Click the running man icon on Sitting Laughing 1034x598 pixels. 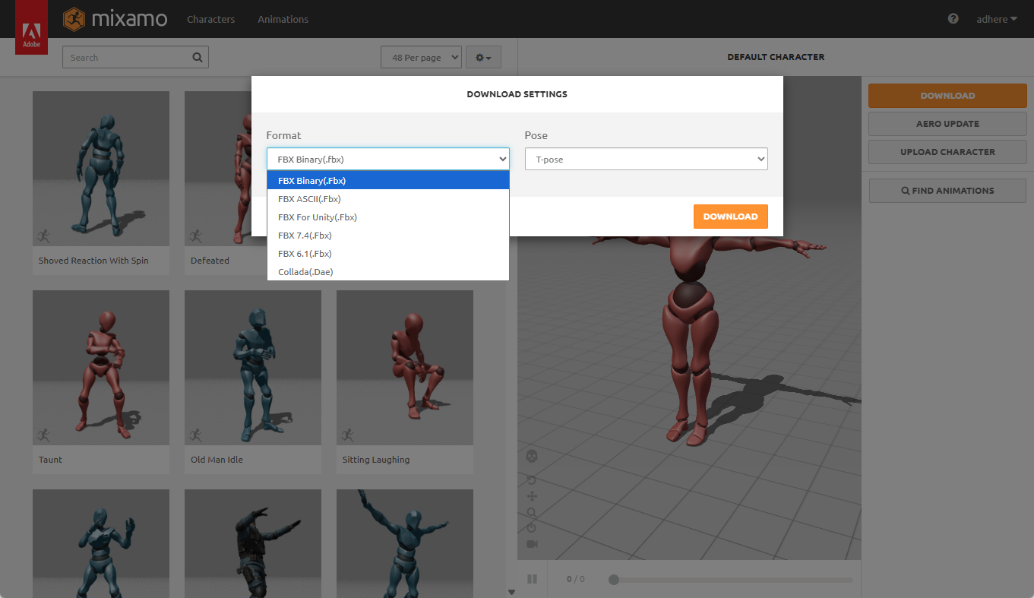348,435
